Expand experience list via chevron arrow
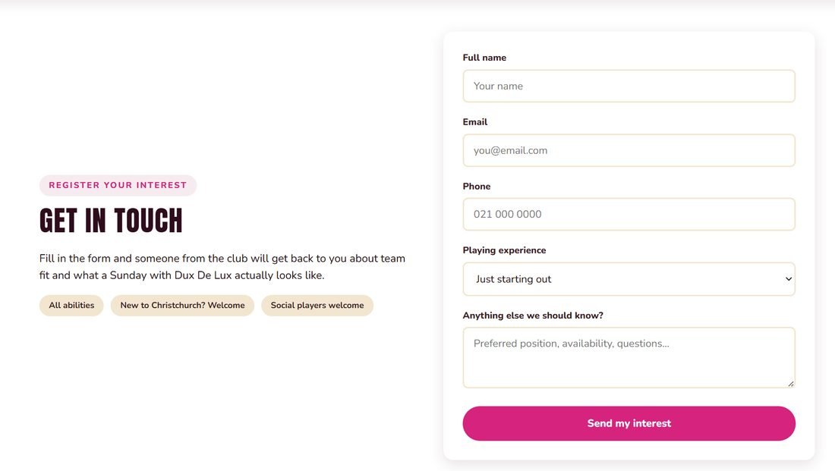The width and height of the screenshot is (835, 471). [x=788, y=279]
